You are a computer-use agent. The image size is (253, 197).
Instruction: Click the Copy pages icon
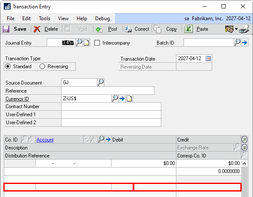click(x=157, y=29)
